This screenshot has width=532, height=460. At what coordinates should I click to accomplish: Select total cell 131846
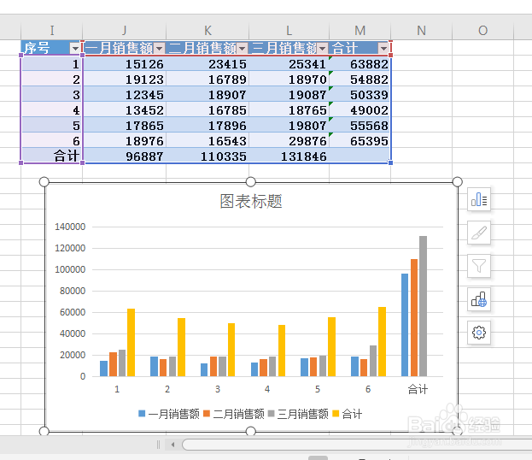point(289,156)
